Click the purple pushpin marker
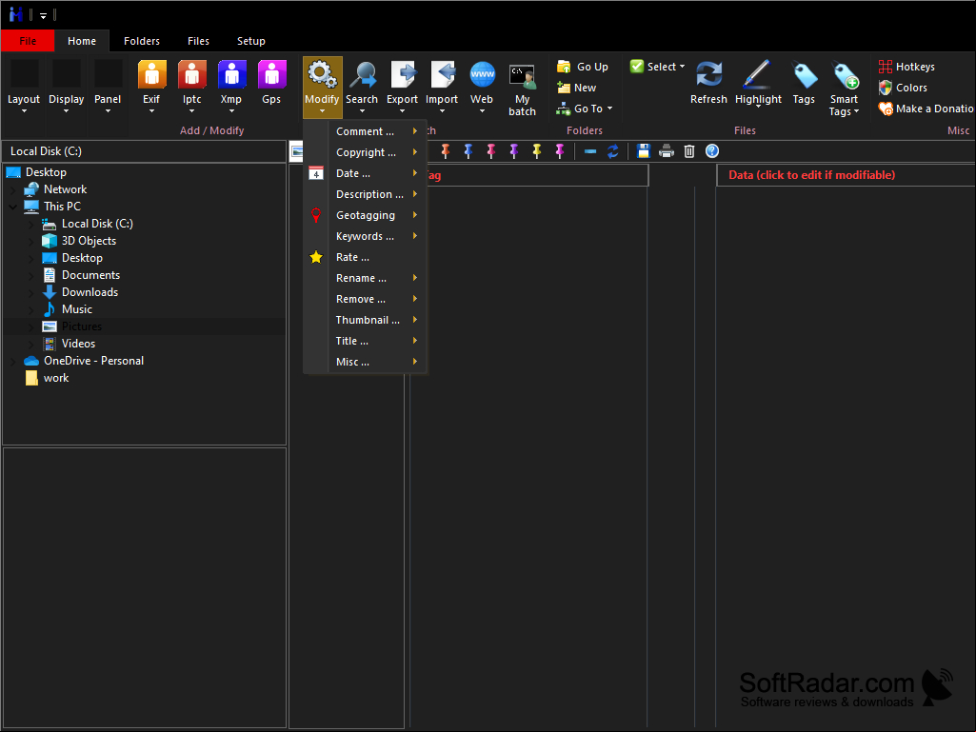The image size is (976, 732). (513, 151)
